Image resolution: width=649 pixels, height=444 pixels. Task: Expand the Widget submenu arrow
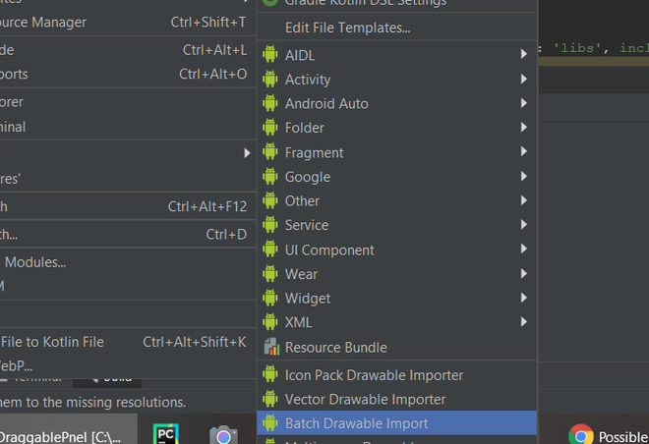pyautogui.click(x=524, y=299)
